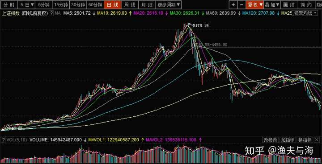322x164 pixels.
Task: Click the MAVOL2 purple value
Action: coord(171,140)
